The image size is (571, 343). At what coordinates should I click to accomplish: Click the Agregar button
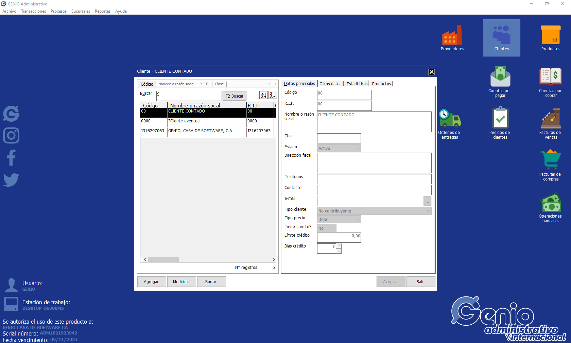point(151,282)
